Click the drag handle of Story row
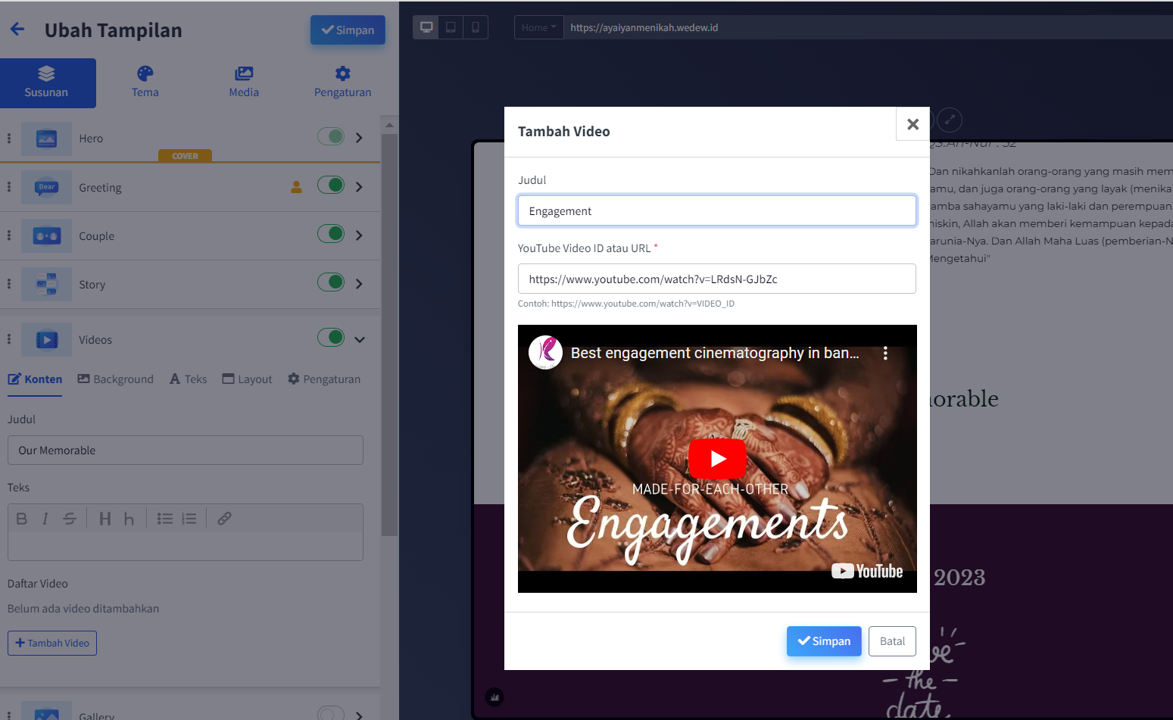Image resolution: width=1173 pixels, height=720 pixels. 9,284
